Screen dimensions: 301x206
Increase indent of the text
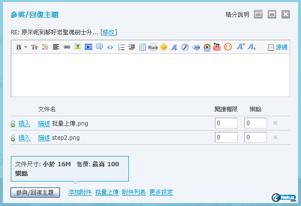coord(132,47)
